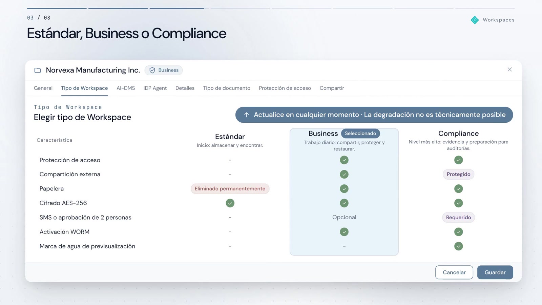The height and width of the screenshot is (305, 542).
Task: Click the SMS o aprobación de 2 personas label
Action: (85, 218)
